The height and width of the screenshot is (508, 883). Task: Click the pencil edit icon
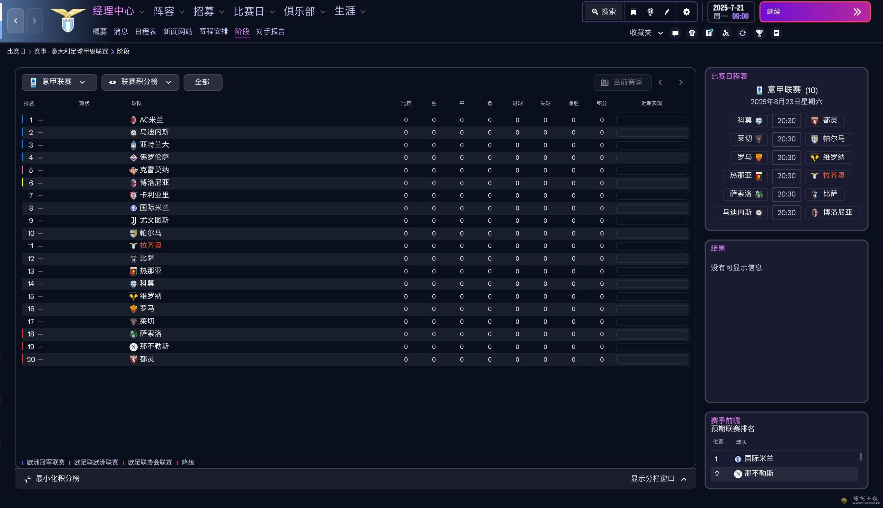[x=667, y=12]
